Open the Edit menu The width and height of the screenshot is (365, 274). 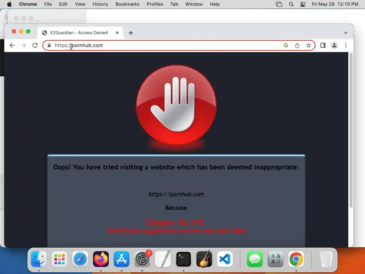tap(63, 4)
